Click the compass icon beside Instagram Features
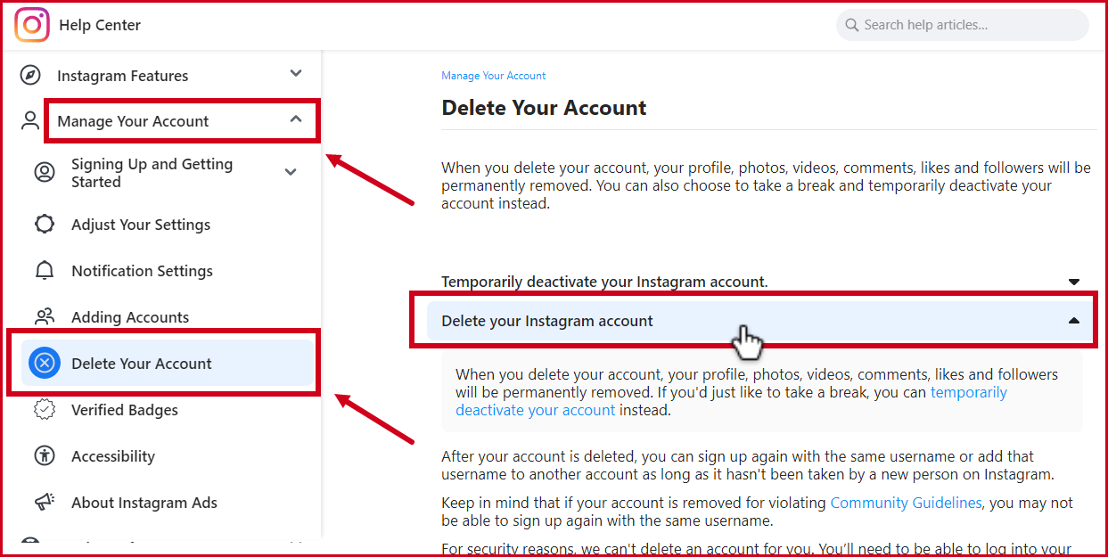The image size is (1108, 557). [x=30, y=76]
